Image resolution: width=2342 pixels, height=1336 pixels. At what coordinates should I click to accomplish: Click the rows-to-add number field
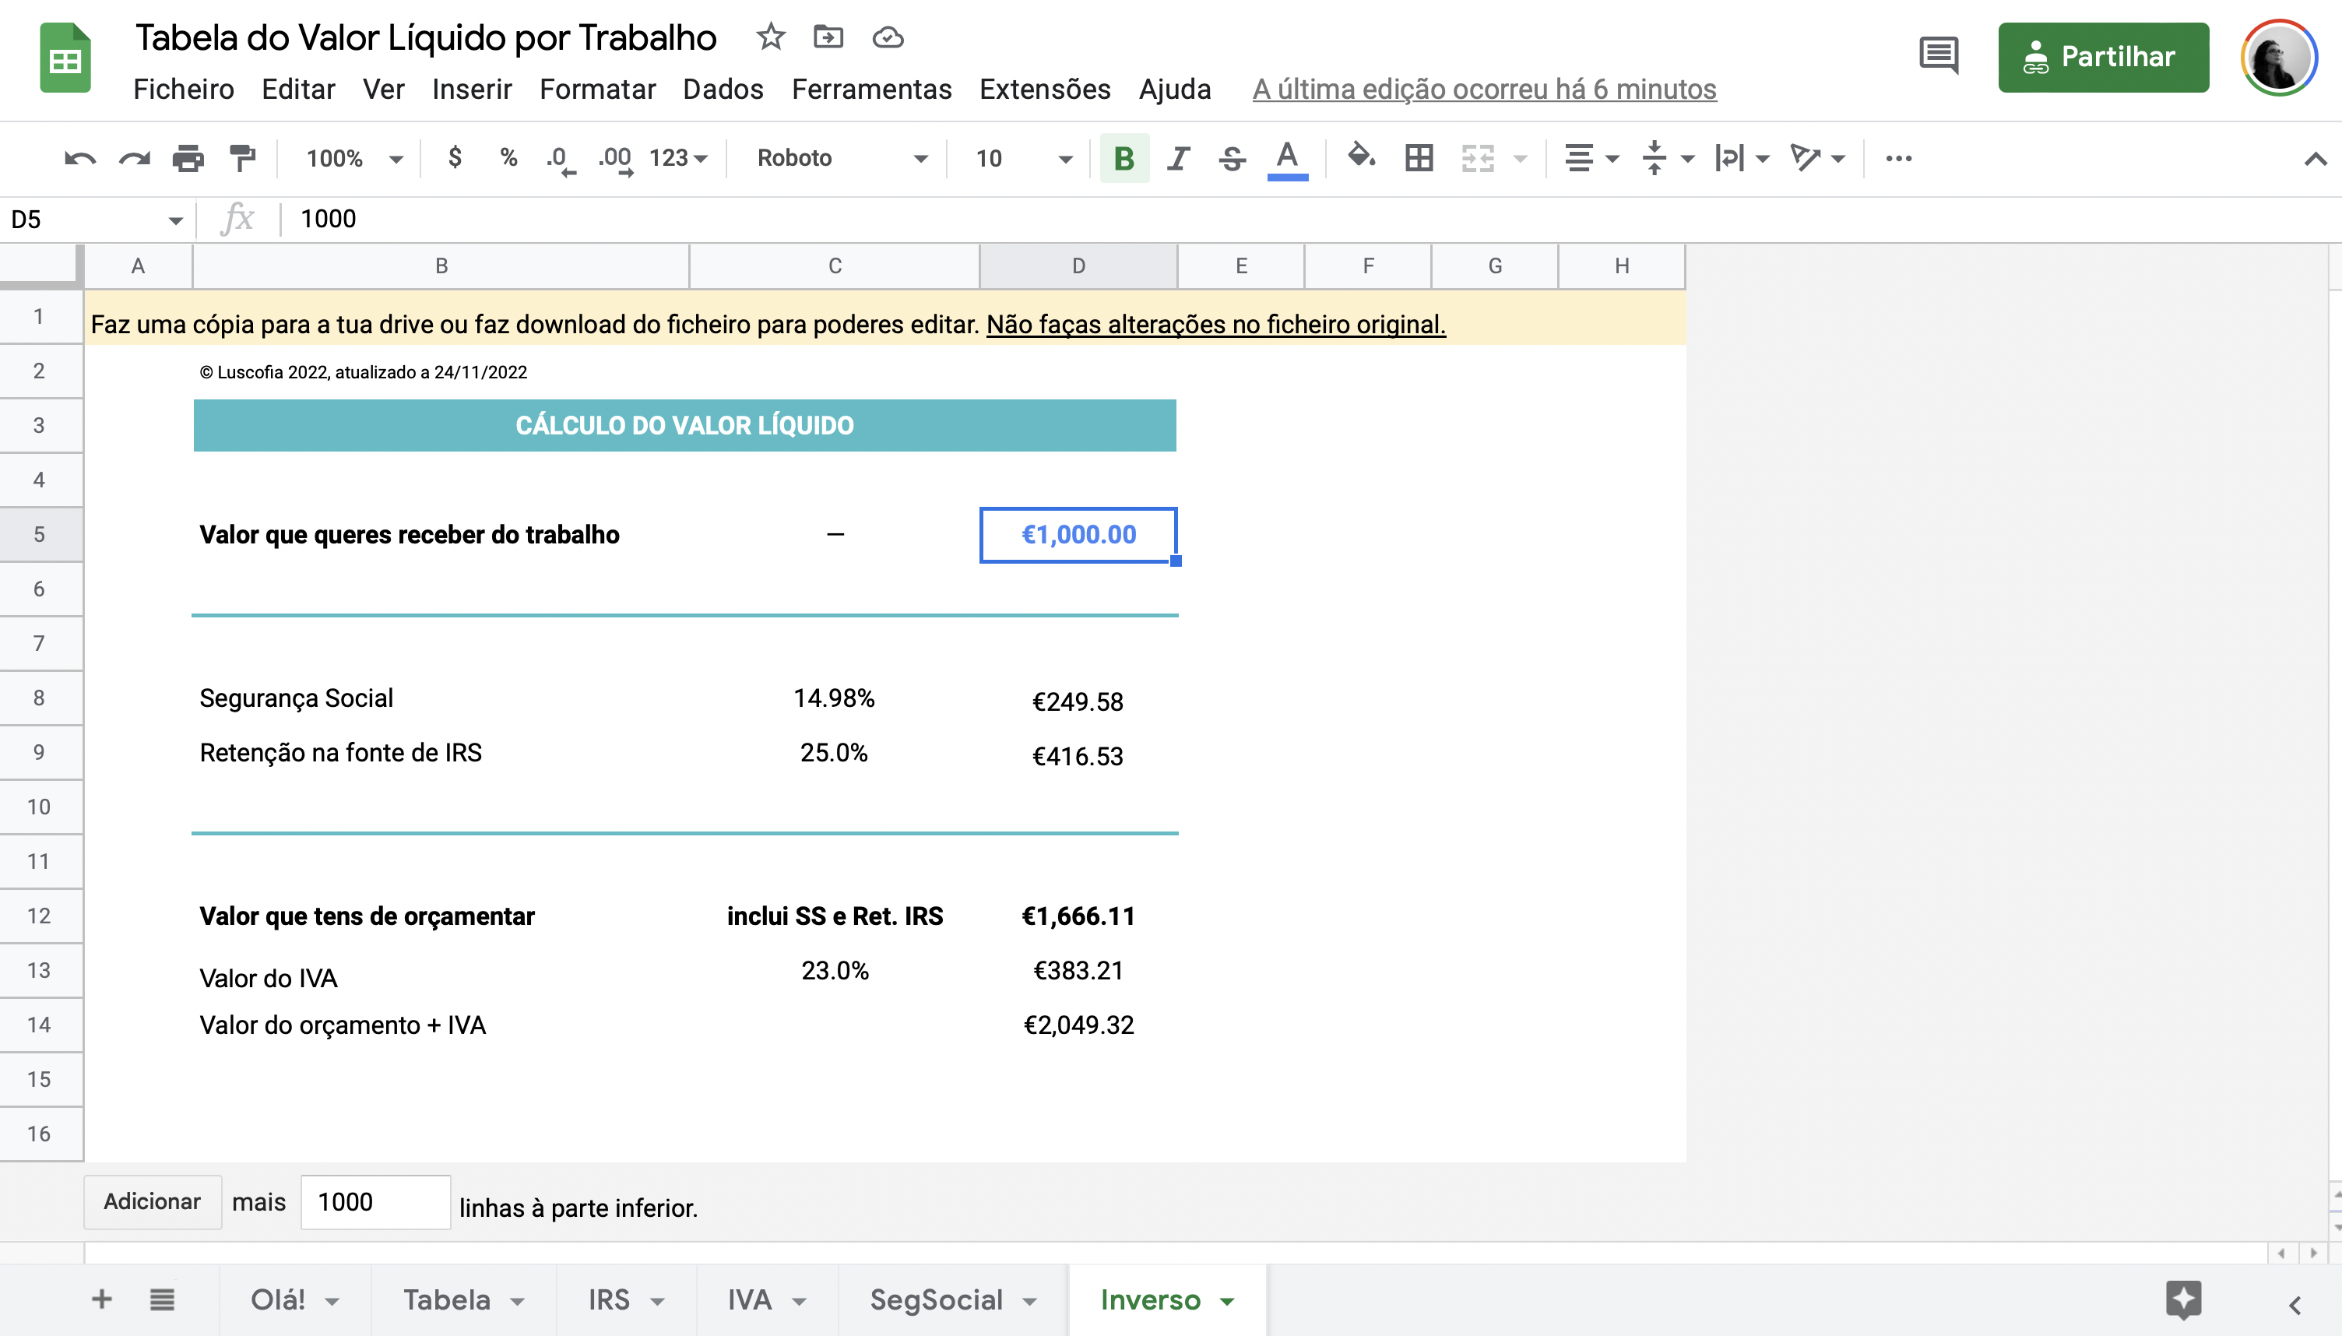tap(375, 1202)
